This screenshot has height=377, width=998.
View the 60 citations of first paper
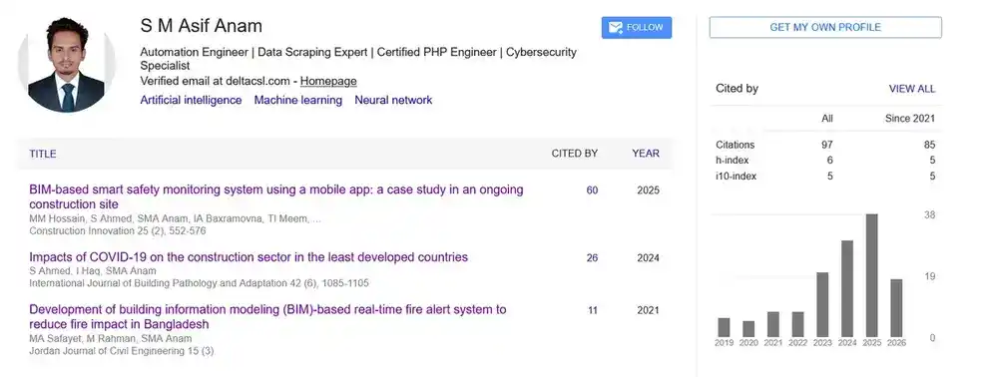tap(592, 190)
